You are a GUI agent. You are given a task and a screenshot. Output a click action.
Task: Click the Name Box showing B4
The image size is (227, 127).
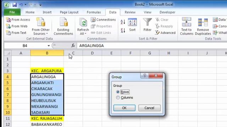click(25, 46)
